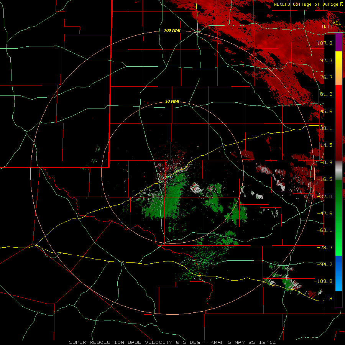Click the Super-Resolution Base Velocity caption
The image size is (345, 345).
(x=172, y=342)
